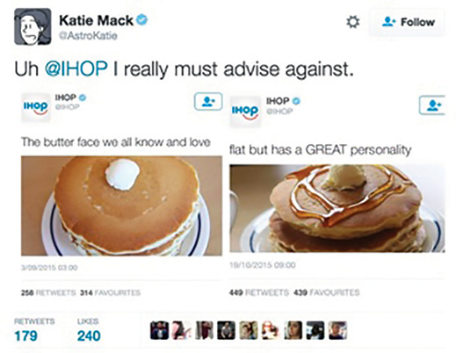Image resolution: width=456 pixels, height=353 pixels.
Task: Click the last liker avatar thumbnail
Action: point(338,330)
